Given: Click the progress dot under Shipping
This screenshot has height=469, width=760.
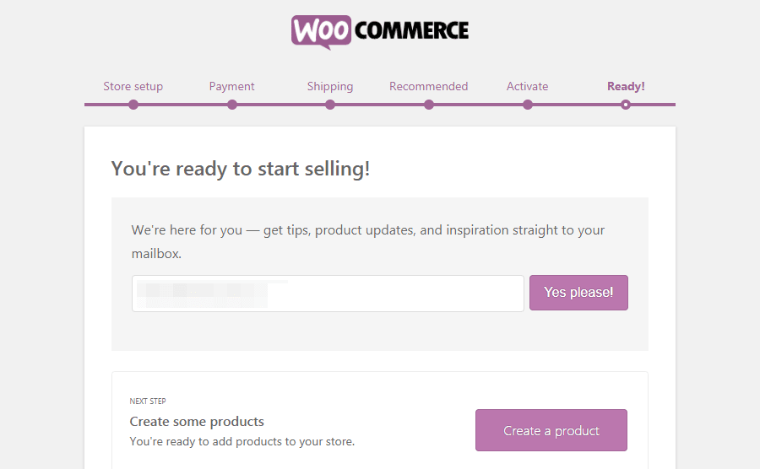Looking at the screenshot, I should point(330,105).
